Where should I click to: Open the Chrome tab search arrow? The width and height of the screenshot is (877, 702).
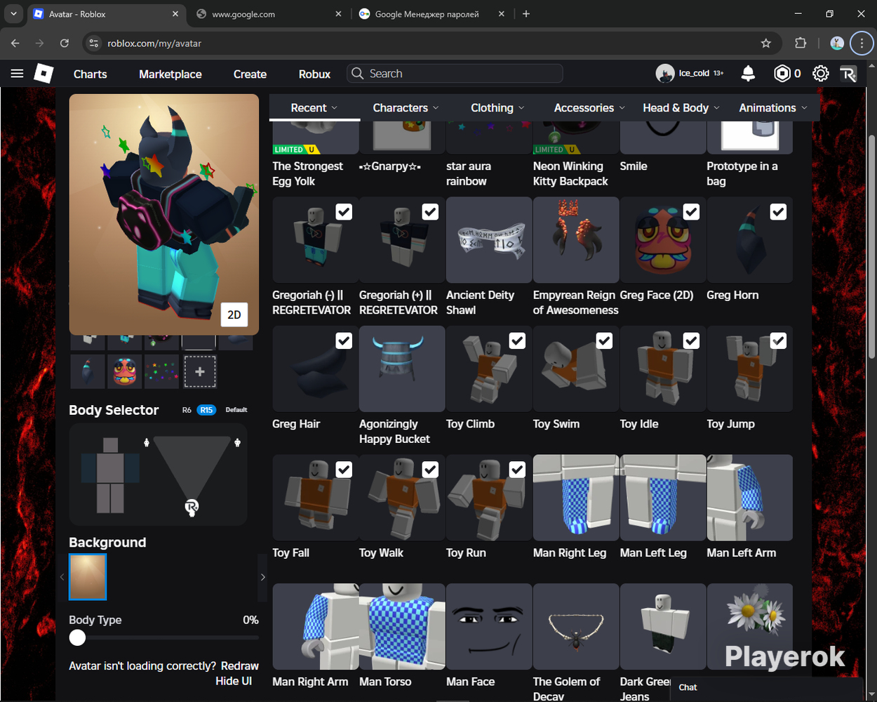click(x=13, y=14)
